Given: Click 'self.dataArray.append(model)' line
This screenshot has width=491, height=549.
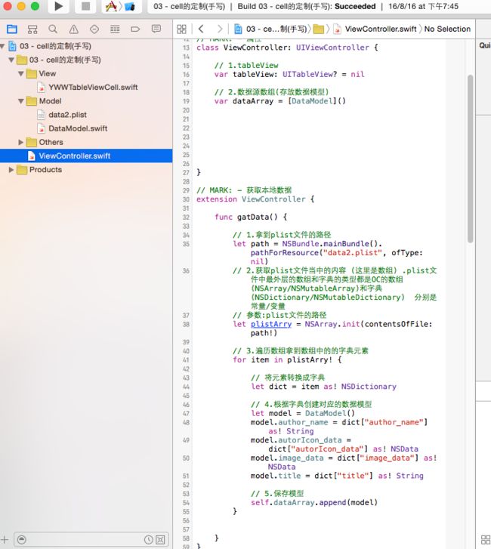Looking at the screenshot, I should coord(314,502).
